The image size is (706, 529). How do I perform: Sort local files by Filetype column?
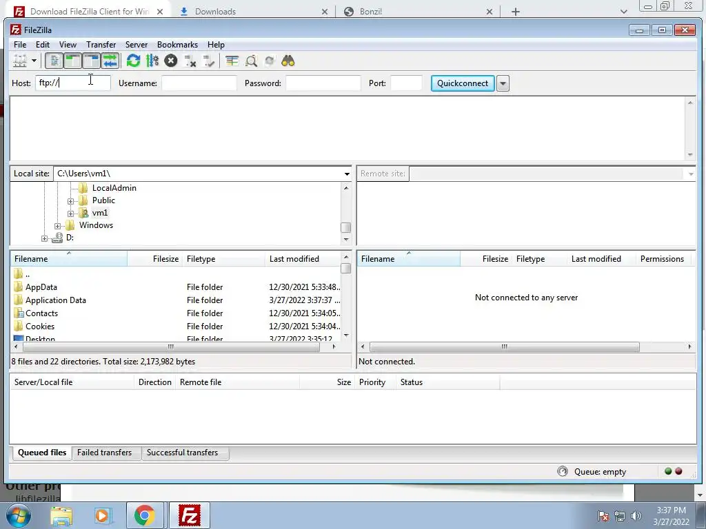click(224, 259)
